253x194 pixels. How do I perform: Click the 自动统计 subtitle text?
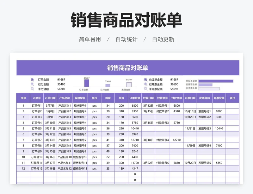click(126, 40)
